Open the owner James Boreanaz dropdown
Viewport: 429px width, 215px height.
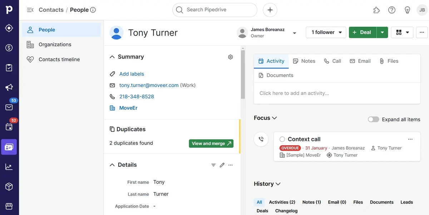point(295,33)
